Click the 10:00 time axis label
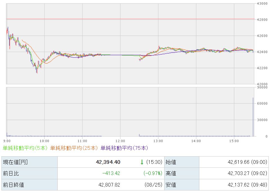The height and width of the screenshot is (193, 271). pyautogui.click(x=44, y=141)
